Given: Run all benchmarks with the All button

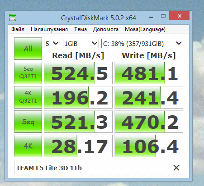Looking at the screenshot, I should 28,49.
